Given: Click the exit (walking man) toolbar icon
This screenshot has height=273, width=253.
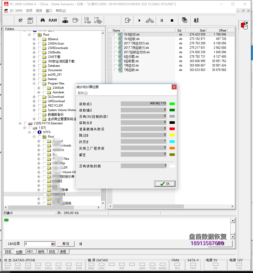Looking at the screenshot, I should click(x=196, y=20).
